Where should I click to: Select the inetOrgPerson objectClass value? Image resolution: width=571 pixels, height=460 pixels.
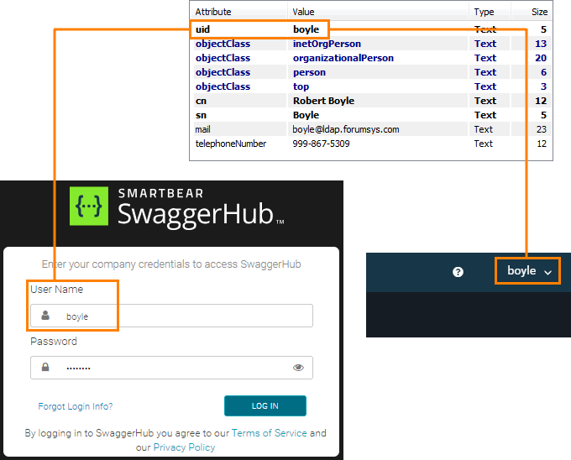click(327, 44)
